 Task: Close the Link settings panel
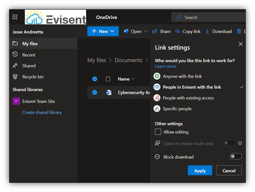click(x=241, y=44)
